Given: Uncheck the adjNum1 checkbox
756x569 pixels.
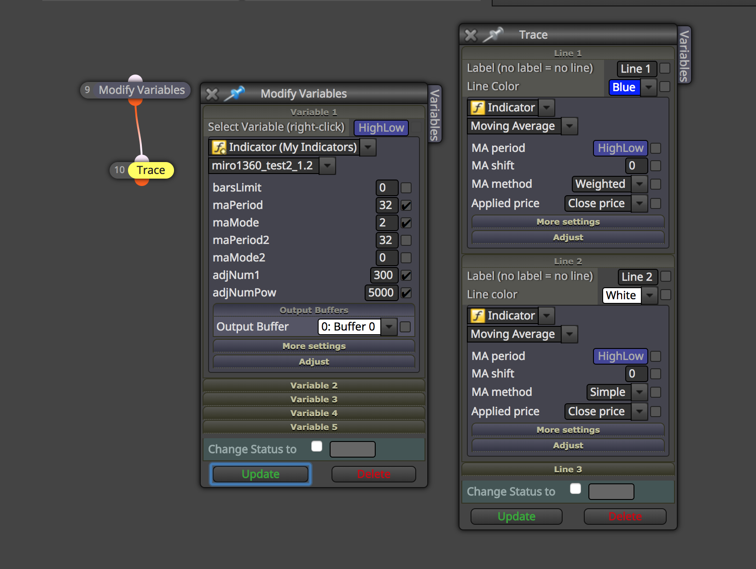Looking at the screenshot, I should [x=406, y=275].
